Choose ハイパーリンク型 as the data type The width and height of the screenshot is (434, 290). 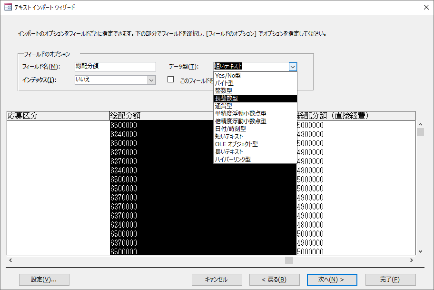tap(255, 159)
